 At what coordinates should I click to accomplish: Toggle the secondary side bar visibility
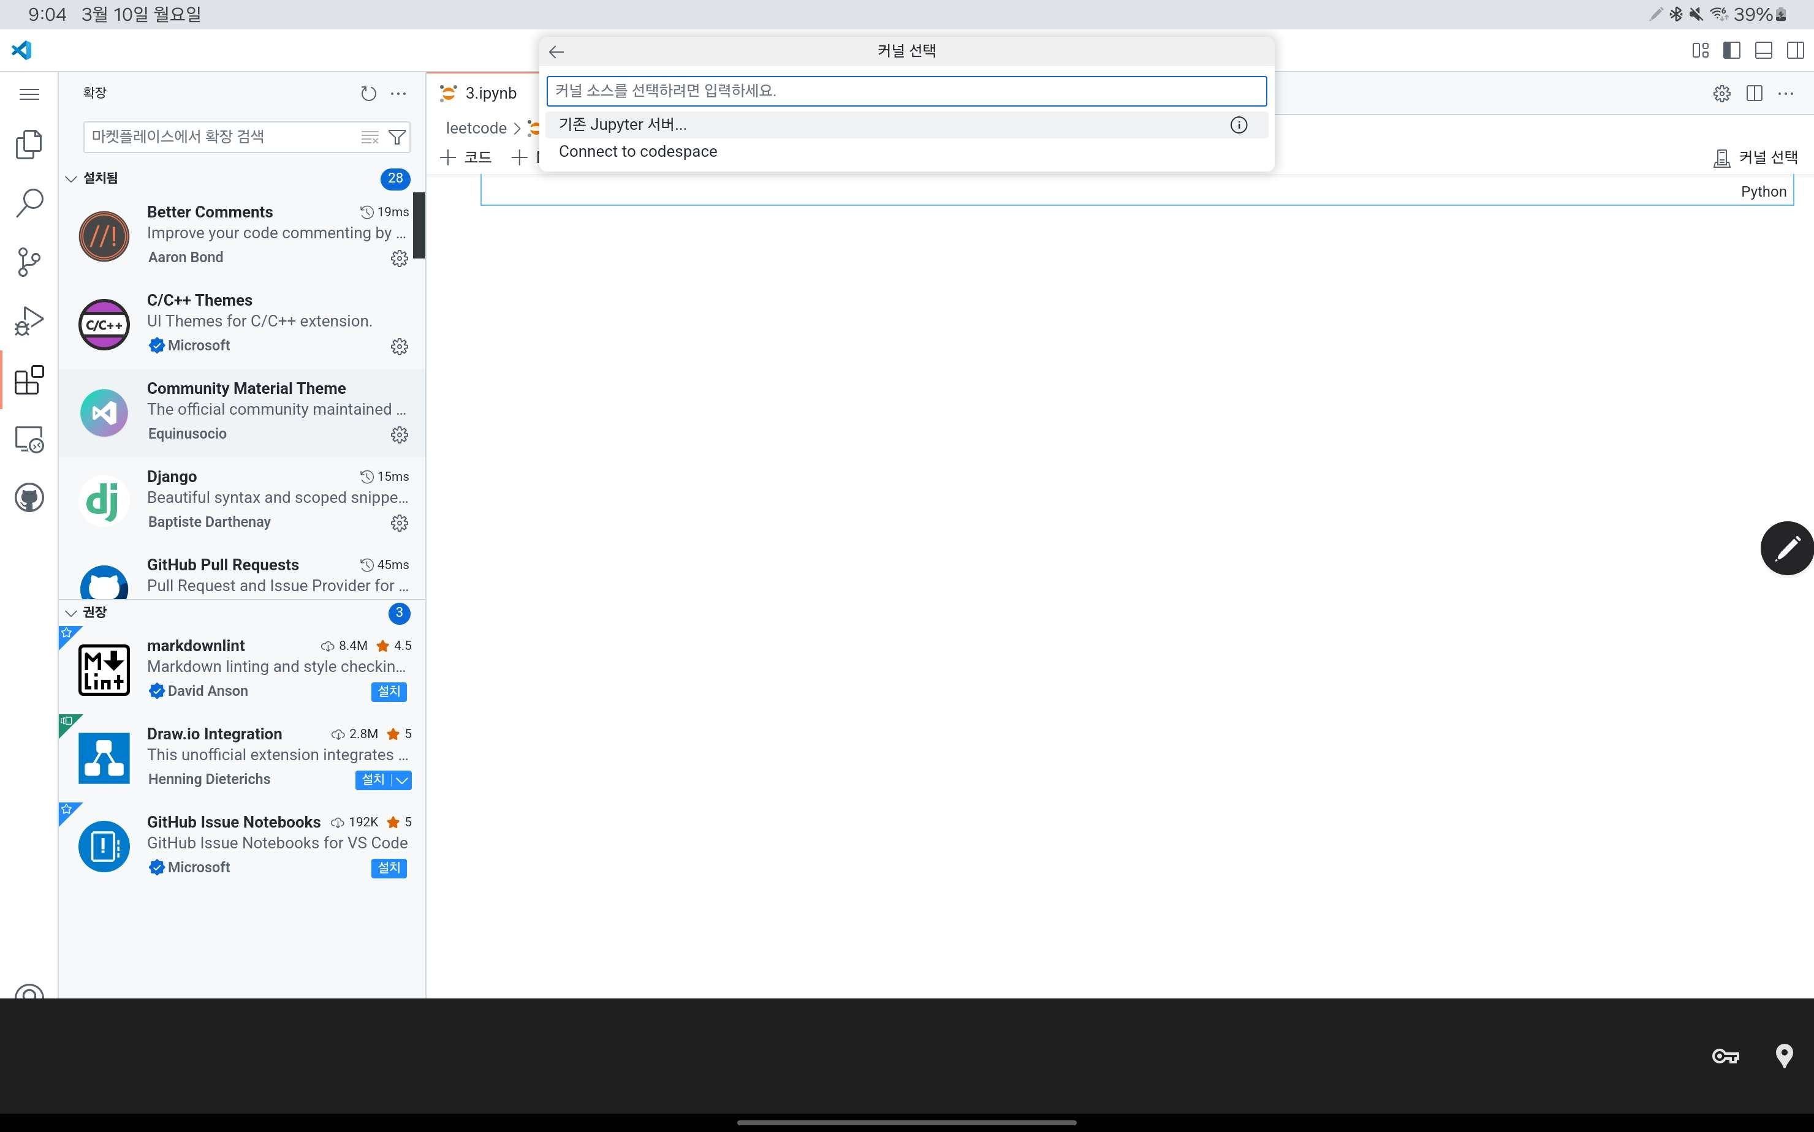click(x=1795, y=50)
